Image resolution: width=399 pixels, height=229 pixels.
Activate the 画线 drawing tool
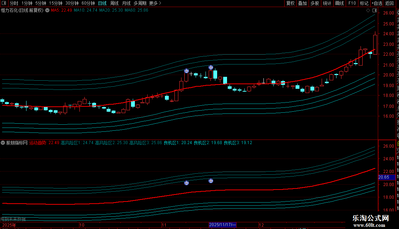pos(339,3)
